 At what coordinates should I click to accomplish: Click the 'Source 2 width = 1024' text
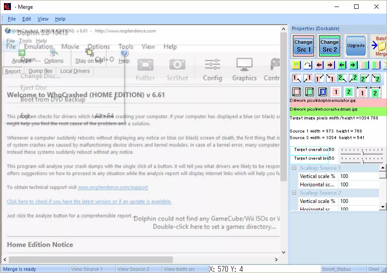313,137
